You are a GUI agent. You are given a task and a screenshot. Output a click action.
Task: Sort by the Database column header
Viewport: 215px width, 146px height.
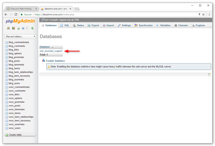pyautogui.click(x=45, y=47)
